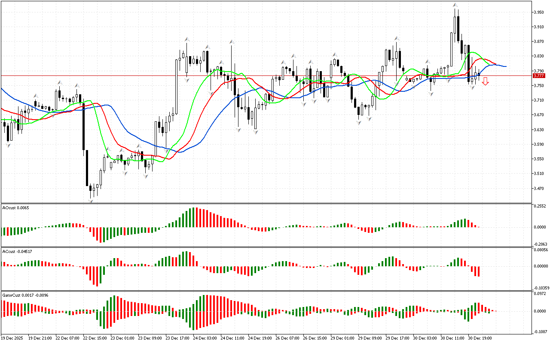Click the 24 Dec 03:00 time label

(x=204, y=338)
